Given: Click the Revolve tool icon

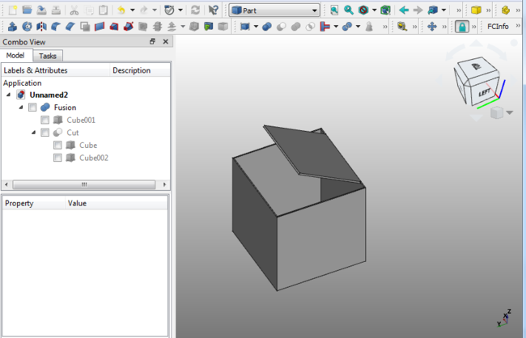Looking at the screenshot, I should [26, 27].
